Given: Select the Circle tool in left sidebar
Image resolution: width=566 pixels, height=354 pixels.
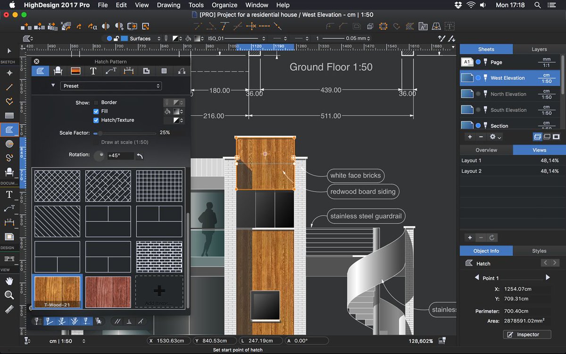Looking at the screenshot, I should click(9, 144).
